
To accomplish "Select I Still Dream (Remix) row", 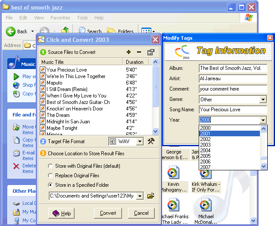I will click(96, 89).
